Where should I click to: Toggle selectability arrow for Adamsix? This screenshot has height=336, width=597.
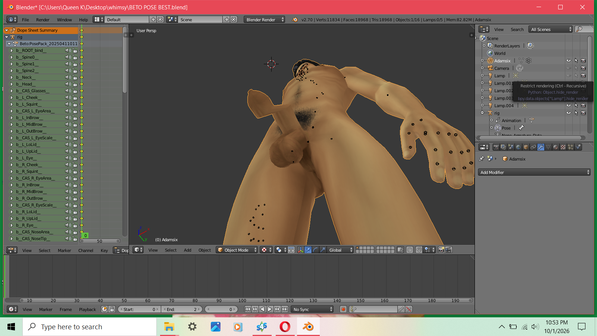[576, 60]
